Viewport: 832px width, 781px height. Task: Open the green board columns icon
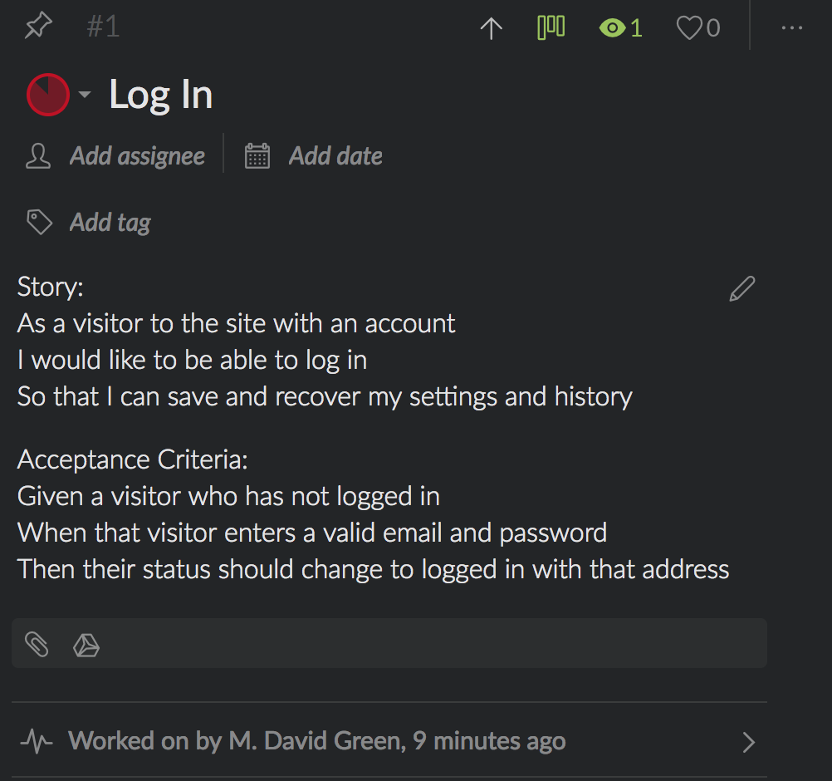[551, 28]
